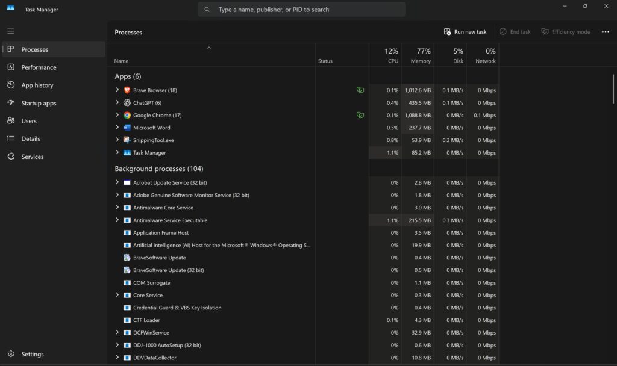Click the vertical scrollbar thumb

613,89
